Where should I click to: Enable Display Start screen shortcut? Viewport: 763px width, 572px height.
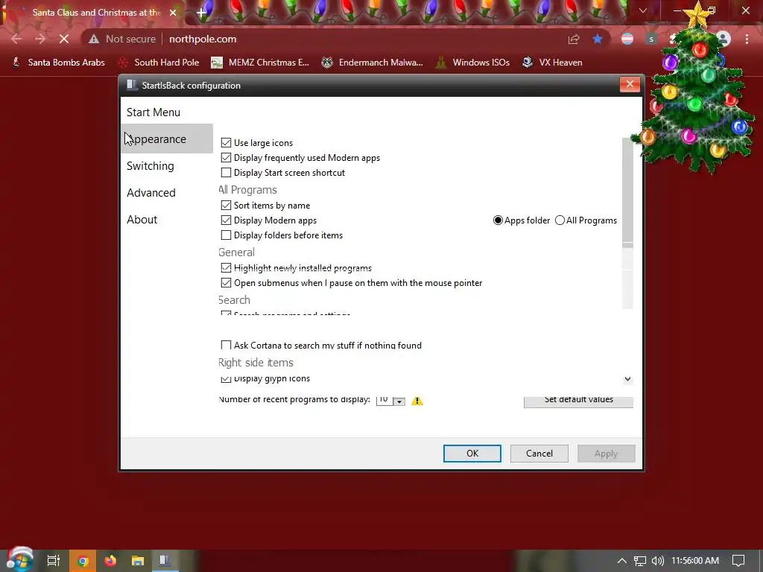[226, 173]
